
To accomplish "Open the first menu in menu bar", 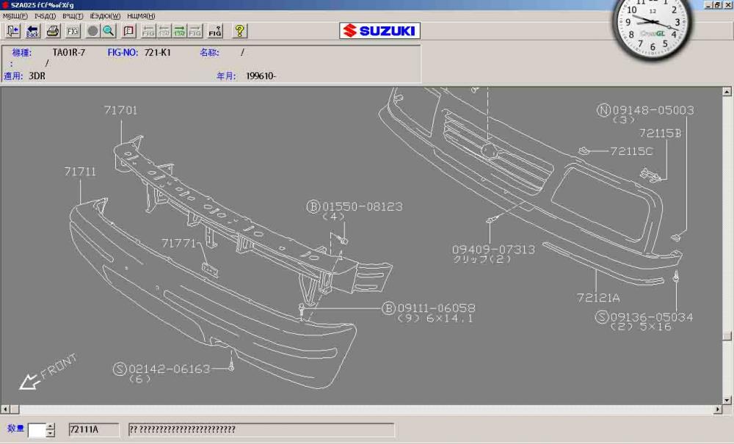I will tap(15, 16).
